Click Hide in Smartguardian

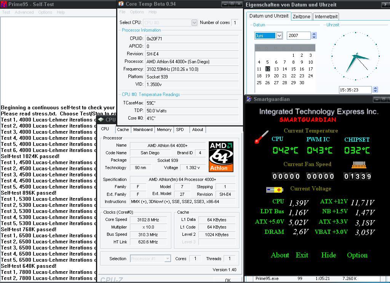tap(329, 255)
